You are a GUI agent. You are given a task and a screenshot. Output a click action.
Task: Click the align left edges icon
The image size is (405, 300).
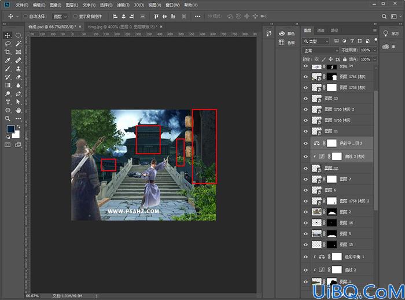point(115,16)
